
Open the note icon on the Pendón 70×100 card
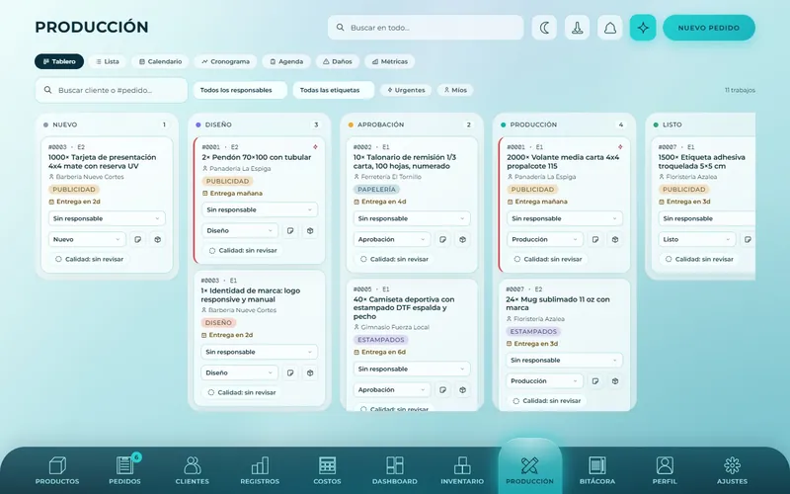[290, 230]
